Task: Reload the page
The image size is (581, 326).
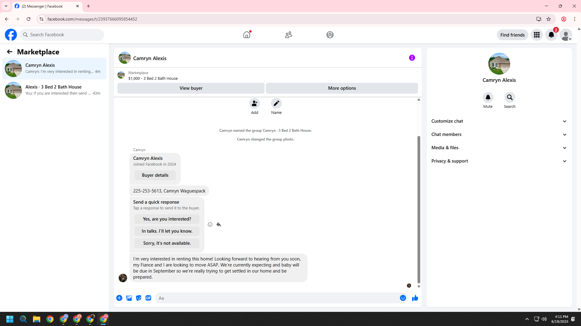Action: 28,19
